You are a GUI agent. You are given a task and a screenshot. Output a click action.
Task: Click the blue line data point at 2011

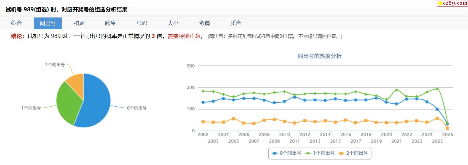pyautogui.click(x=295, y=97)
